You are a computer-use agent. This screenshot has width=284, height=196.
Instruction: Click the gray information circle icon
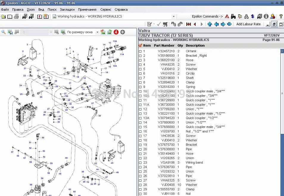266,16
